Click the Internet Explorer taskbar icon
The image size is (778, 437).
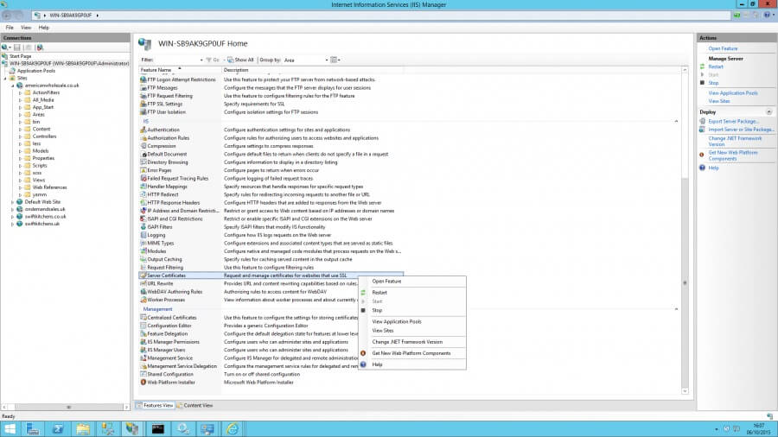coord(233,427)
